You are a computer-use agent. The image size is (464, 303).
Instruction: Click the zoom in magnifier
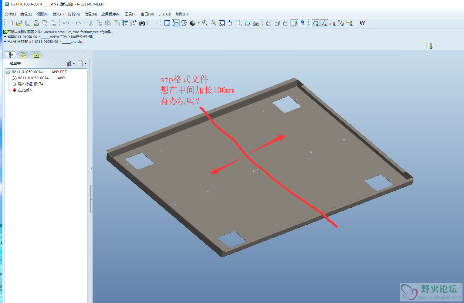(x=205, y=23)
